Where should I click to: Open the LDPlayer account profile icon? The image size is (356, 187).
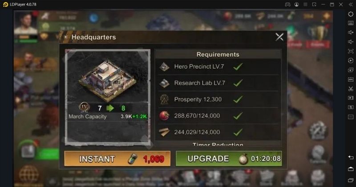coord(296,4)
